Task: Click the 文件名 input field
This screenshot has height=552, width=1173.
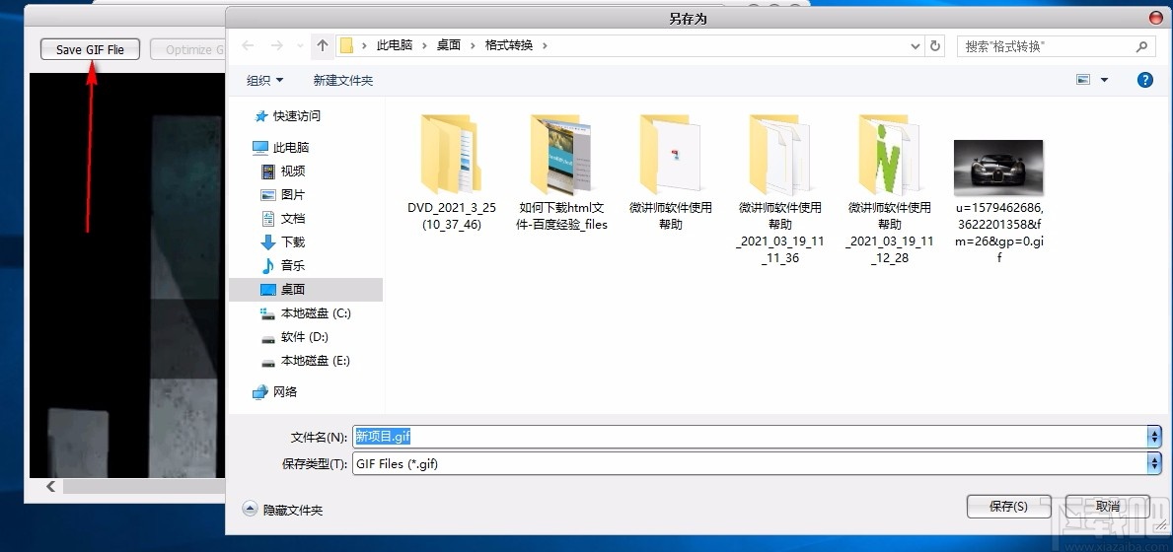Action: 751,437
